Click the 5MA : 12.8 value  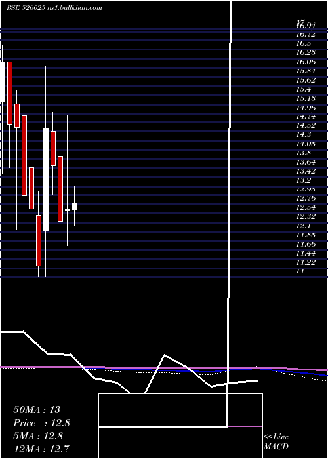tap(38, 436)
